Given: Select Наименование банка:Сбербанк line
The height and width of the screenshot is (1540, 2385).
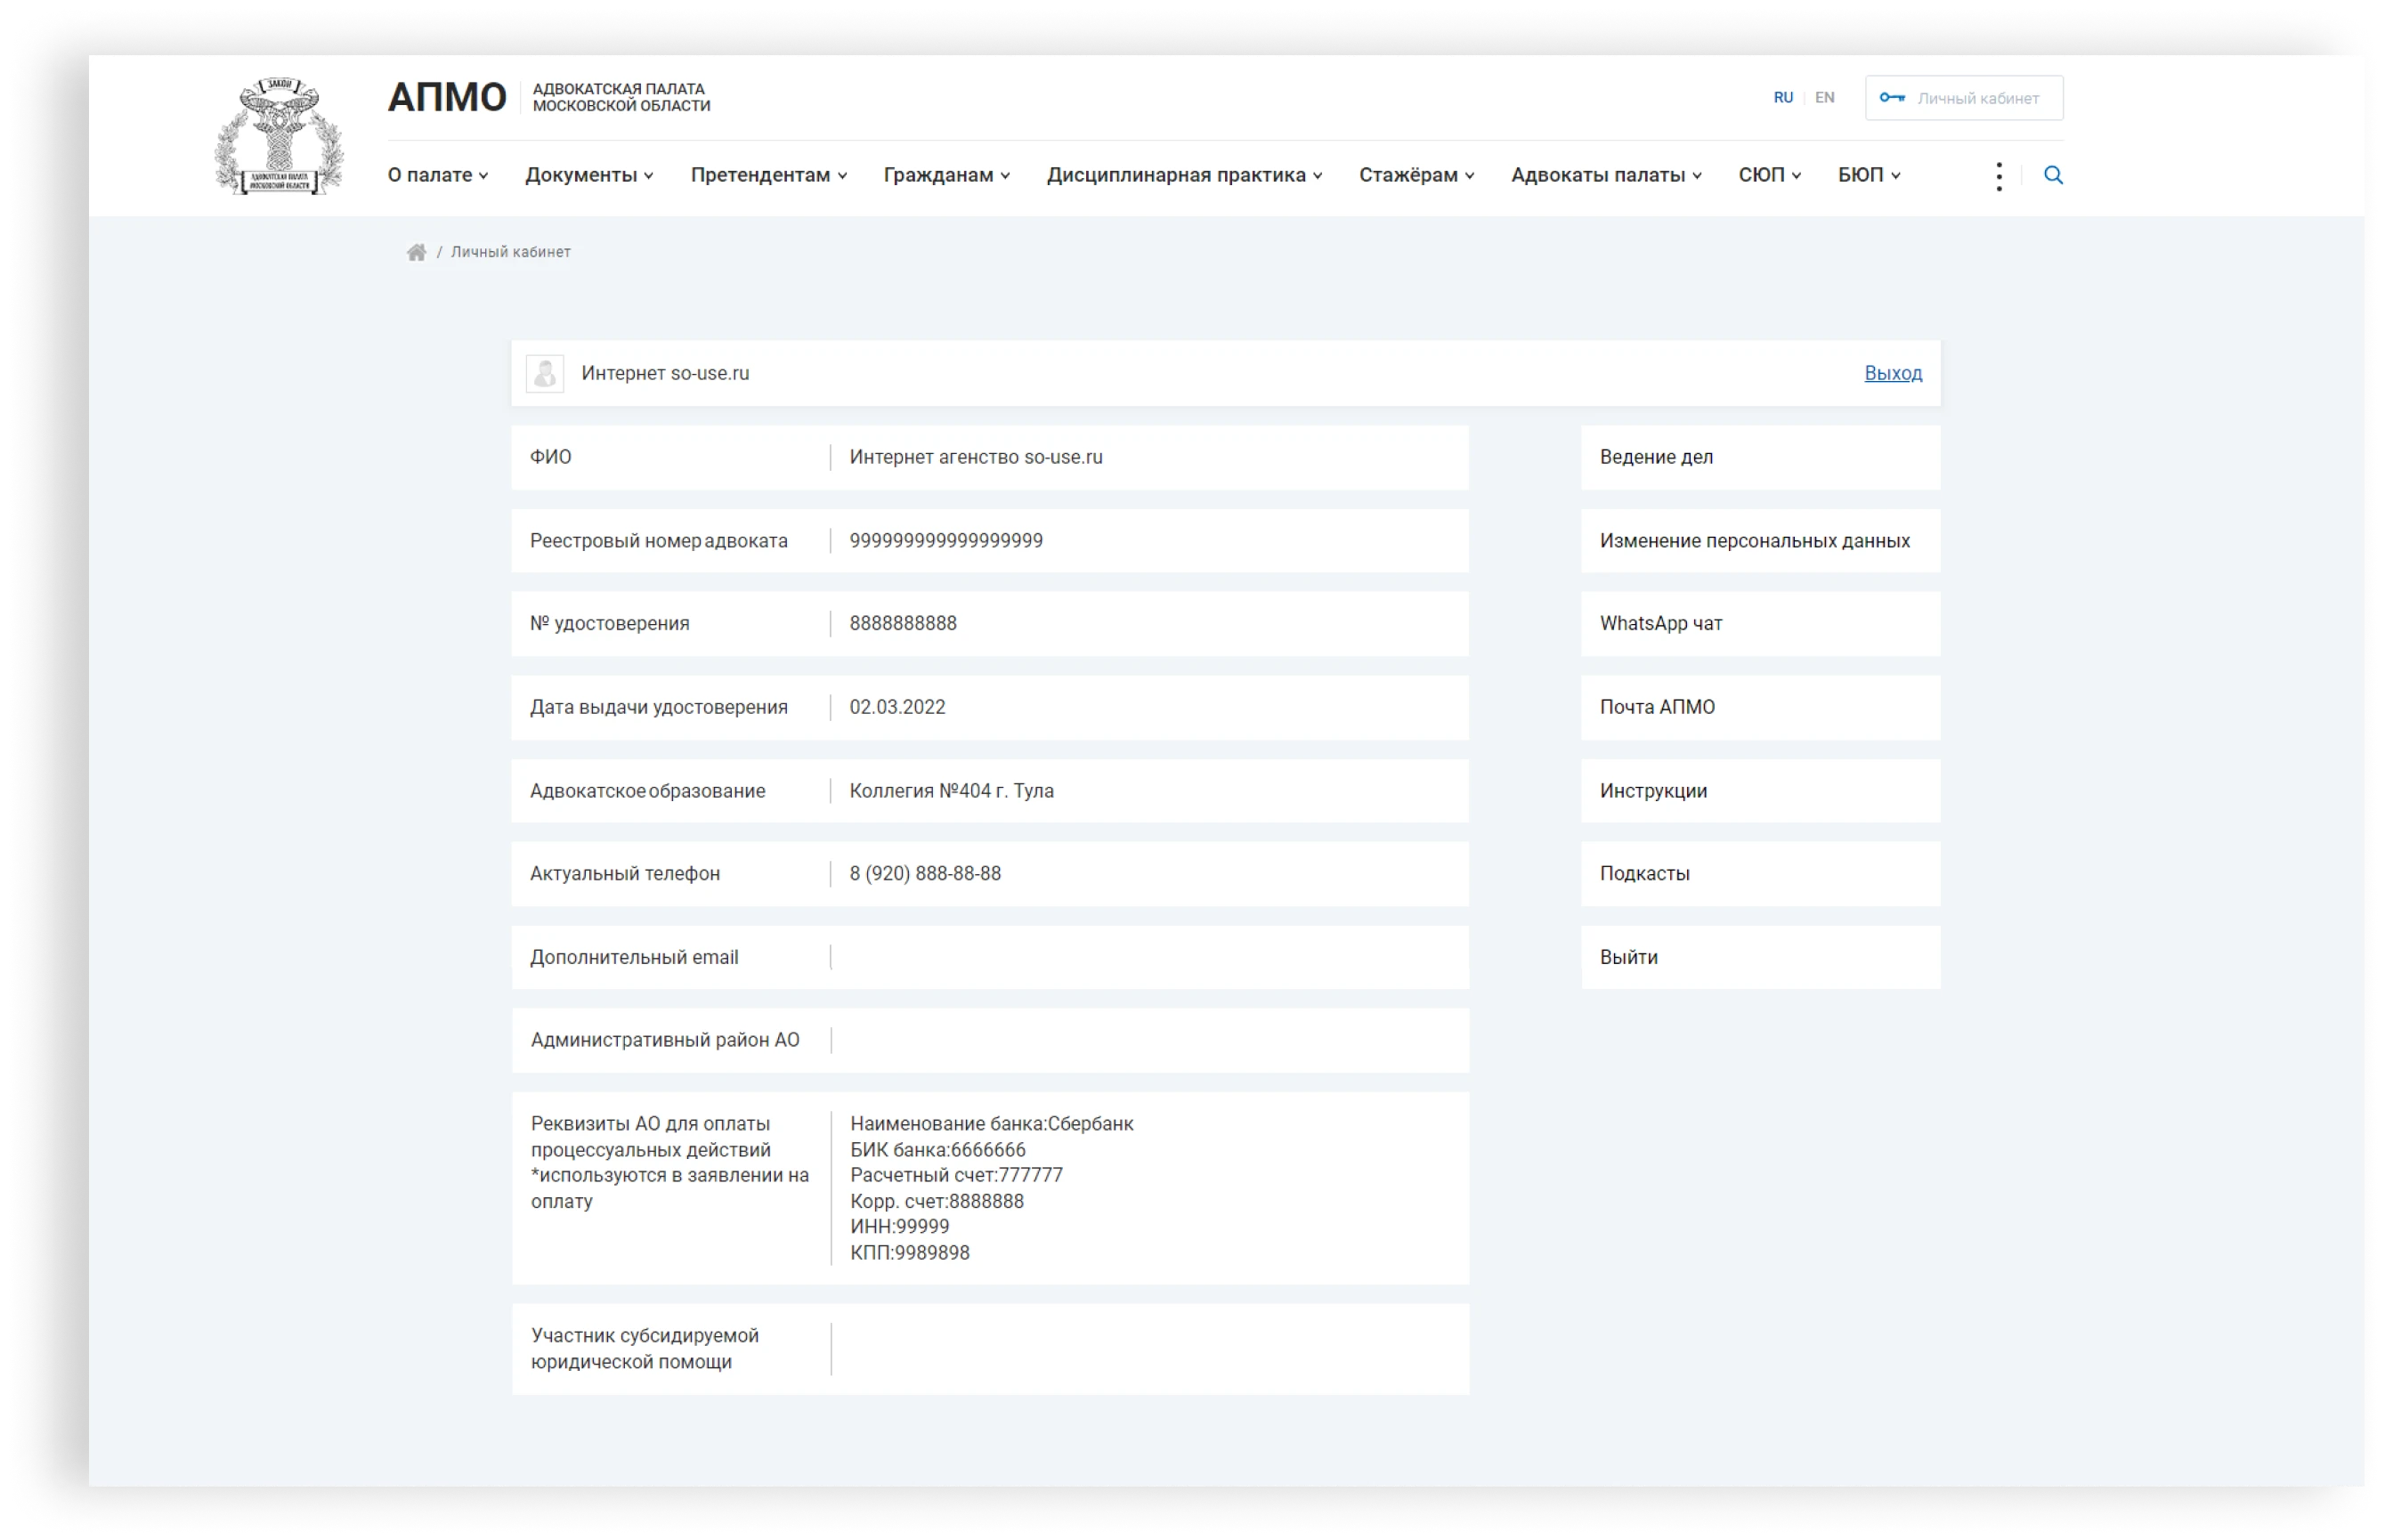Looking at the screenshot, I should pos(992,1125).
